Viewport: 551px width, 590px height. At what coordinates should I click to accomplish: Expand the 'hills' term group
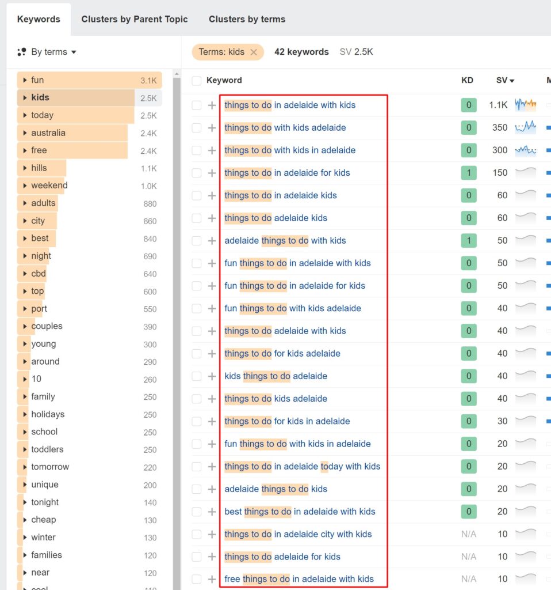pyautogui.click(x=25, y=168)
